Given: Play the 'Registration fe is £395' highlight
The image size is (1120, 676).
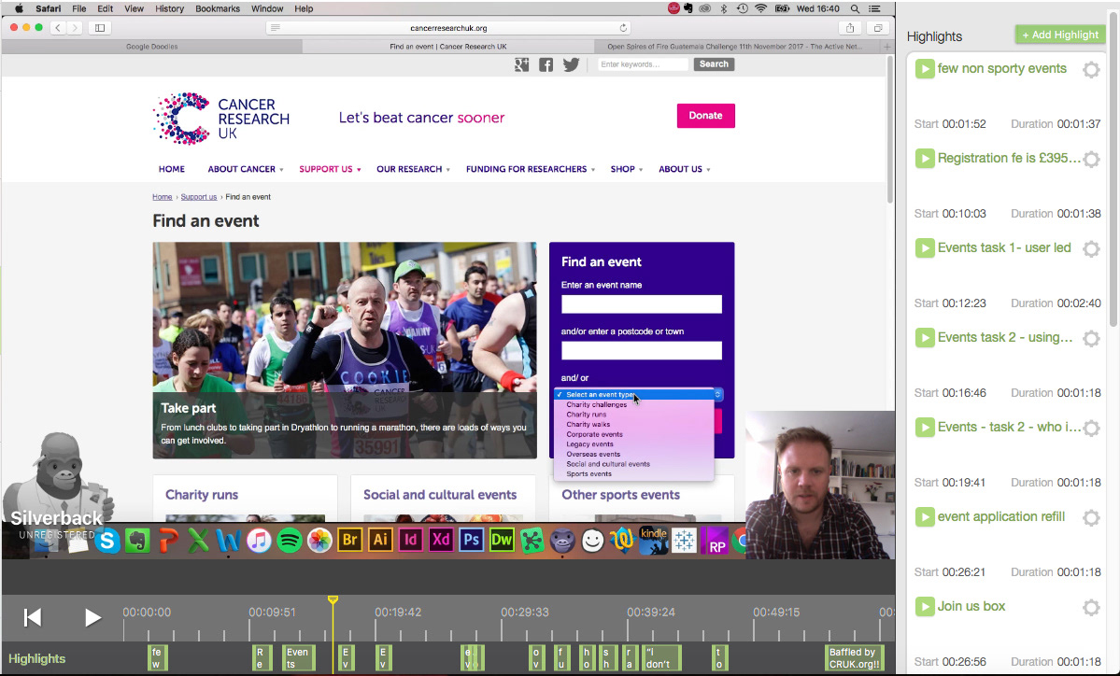Looking at the screenshot, I should 924,159.
